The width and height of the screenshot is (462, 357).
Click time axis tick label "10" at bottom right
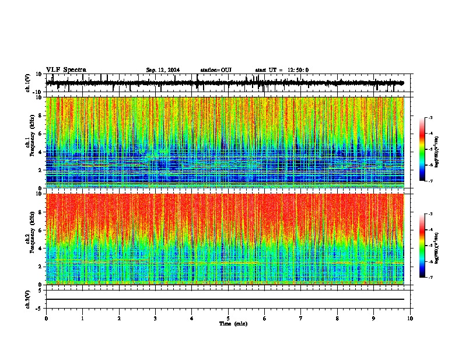click(410, 318)
